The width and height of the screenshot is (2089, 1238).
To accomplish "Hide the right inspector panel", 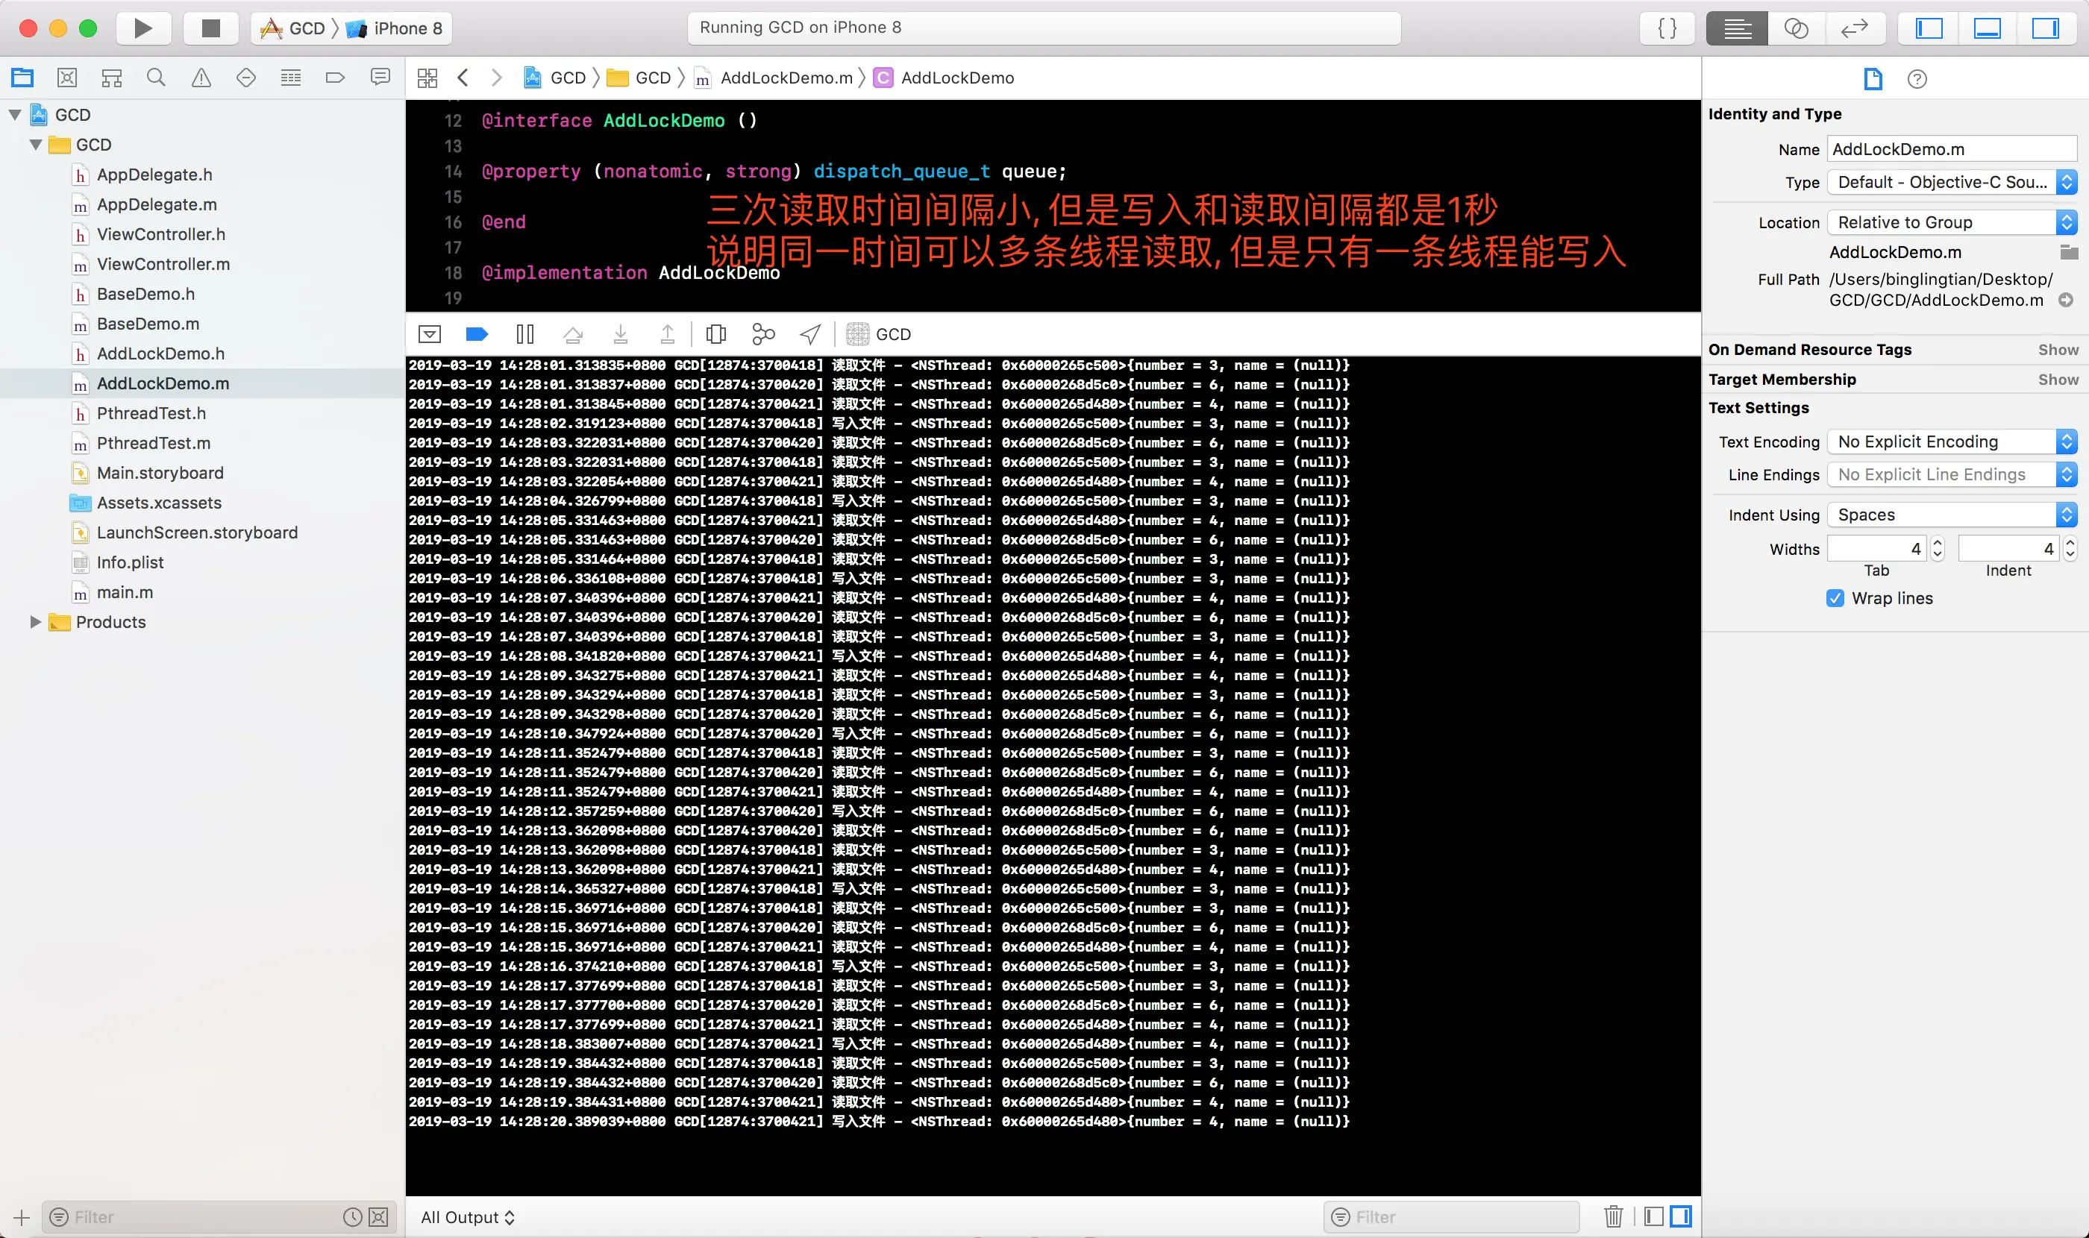I will coord(2044,28).
